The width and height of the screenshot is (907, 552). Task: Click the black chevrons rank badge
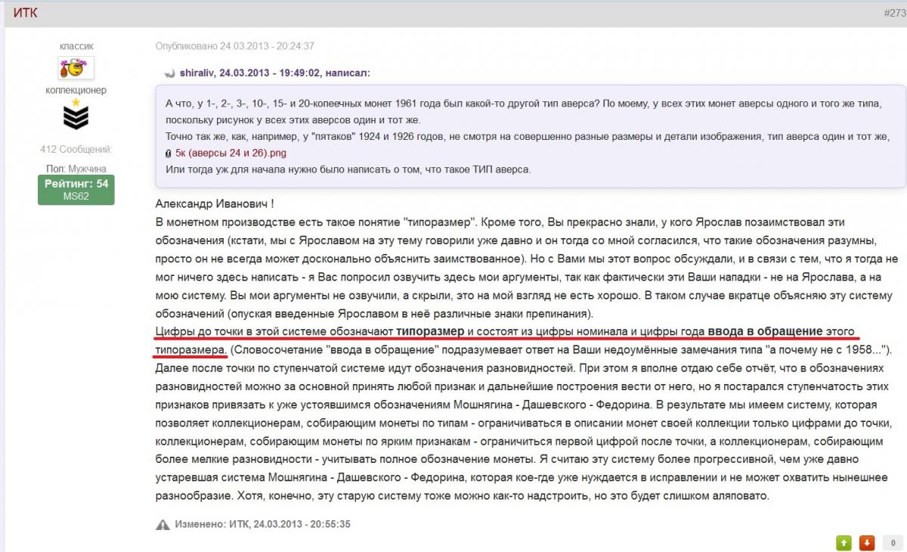[x=76, y=118]
